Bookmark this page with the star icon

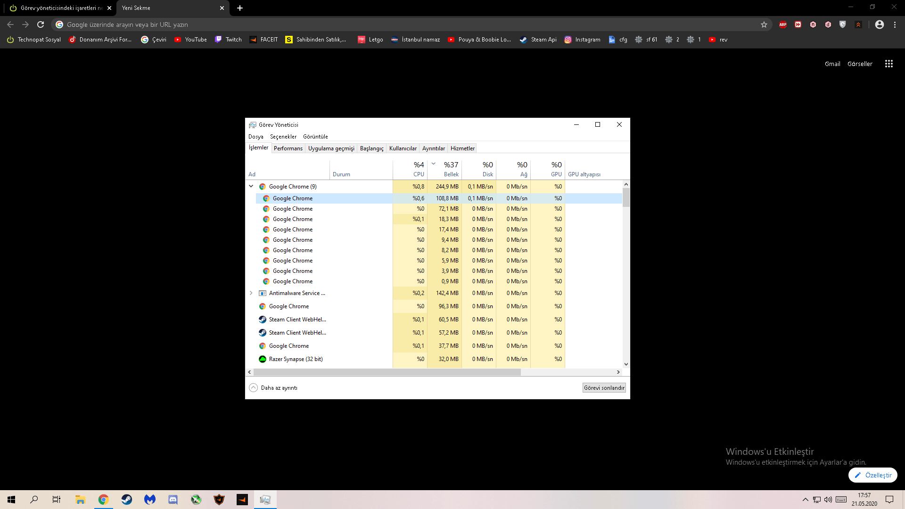(764, 25)
